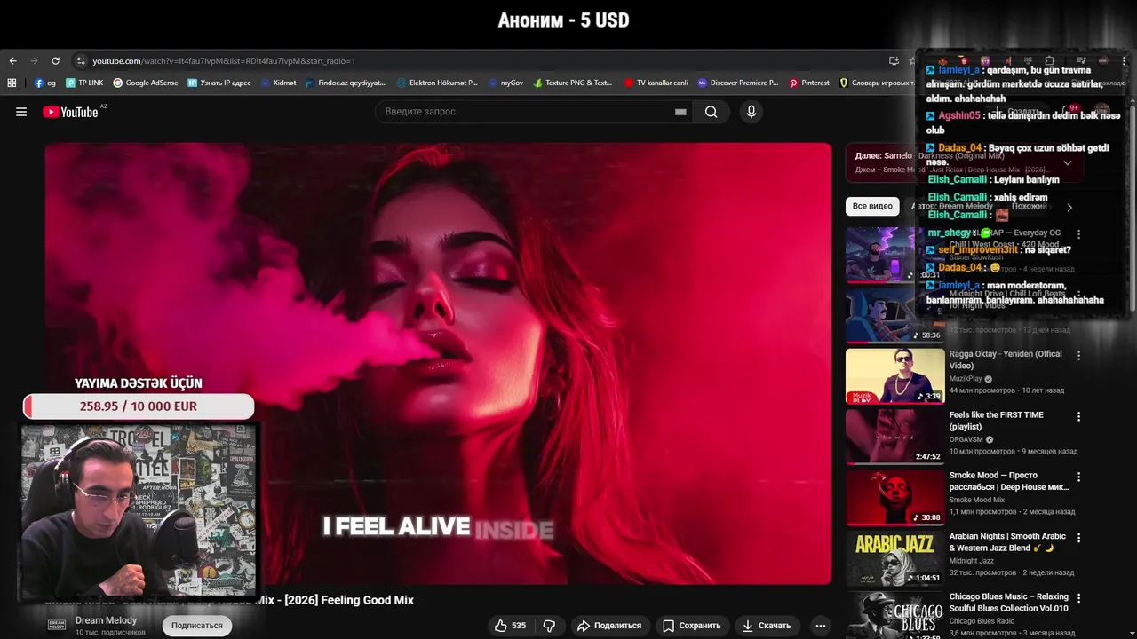Open the MuzikPlay channel link

coord(966,379)
